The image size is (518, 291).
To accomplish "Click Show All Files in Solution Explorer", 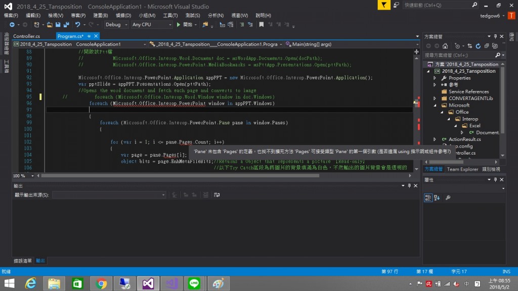I will tap(495, 46).
